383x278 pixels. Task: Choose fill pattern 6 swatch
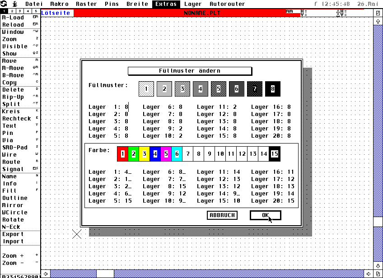[237, 89]
